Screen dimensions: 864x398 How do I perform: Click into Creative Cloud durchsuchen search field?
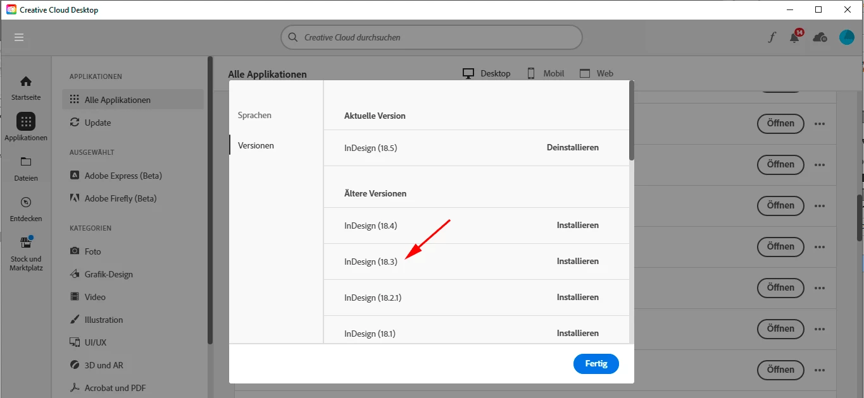point(432,37)
